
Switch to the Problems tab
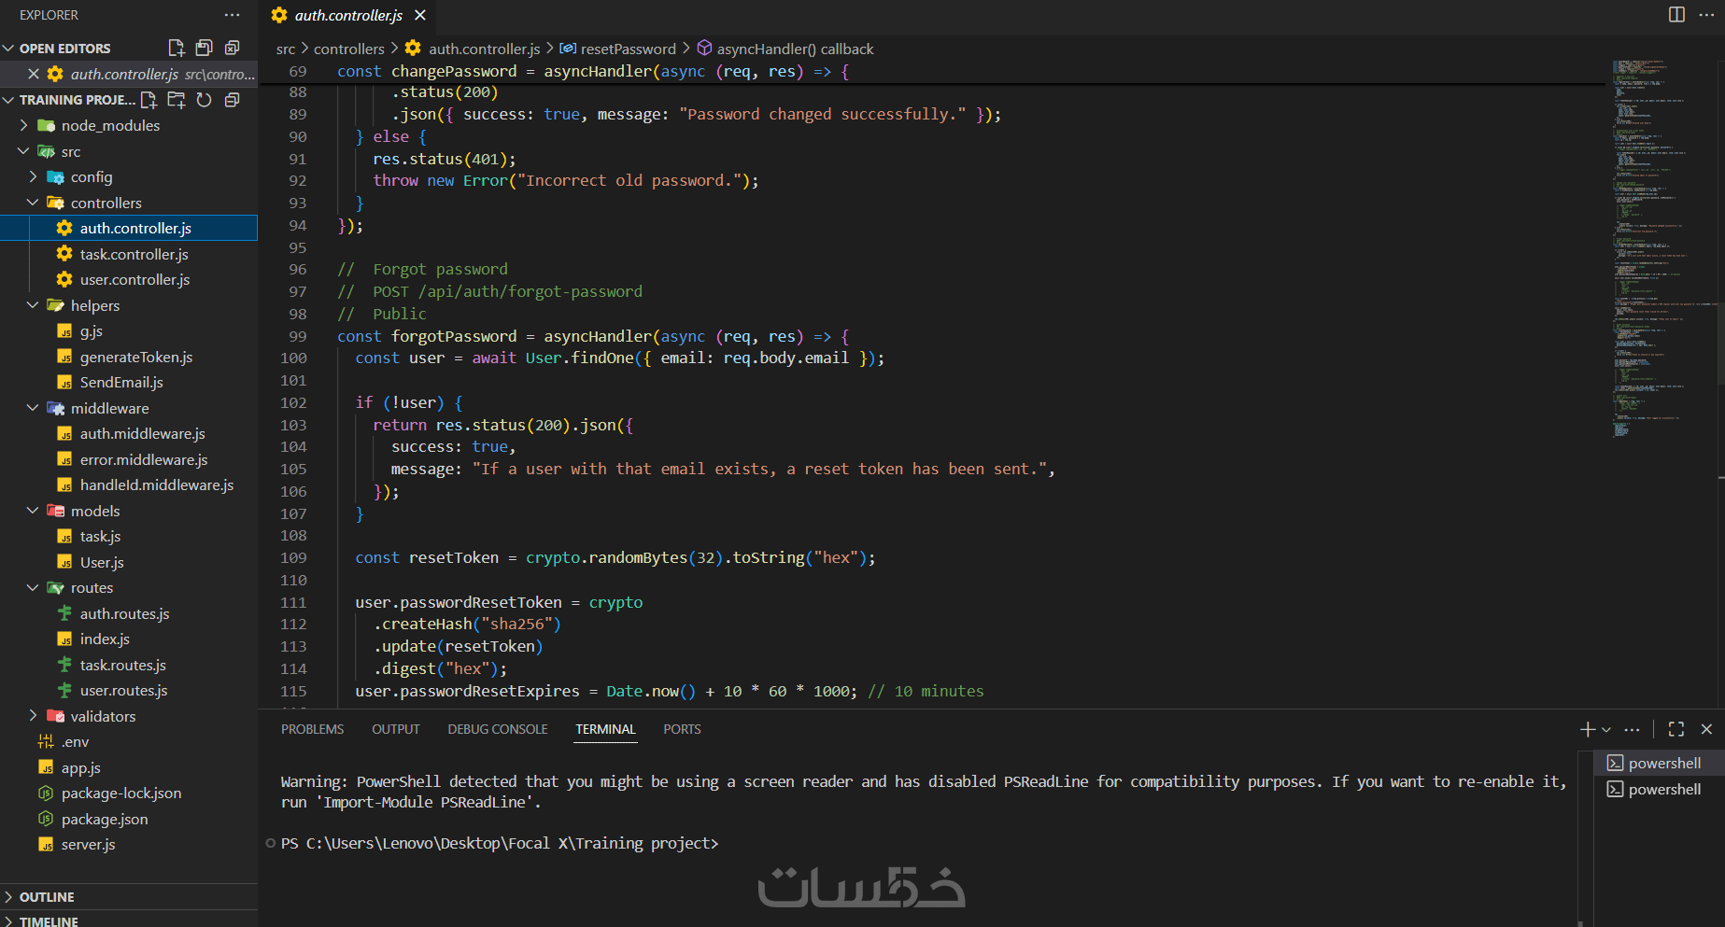click(x=312, y=729)
